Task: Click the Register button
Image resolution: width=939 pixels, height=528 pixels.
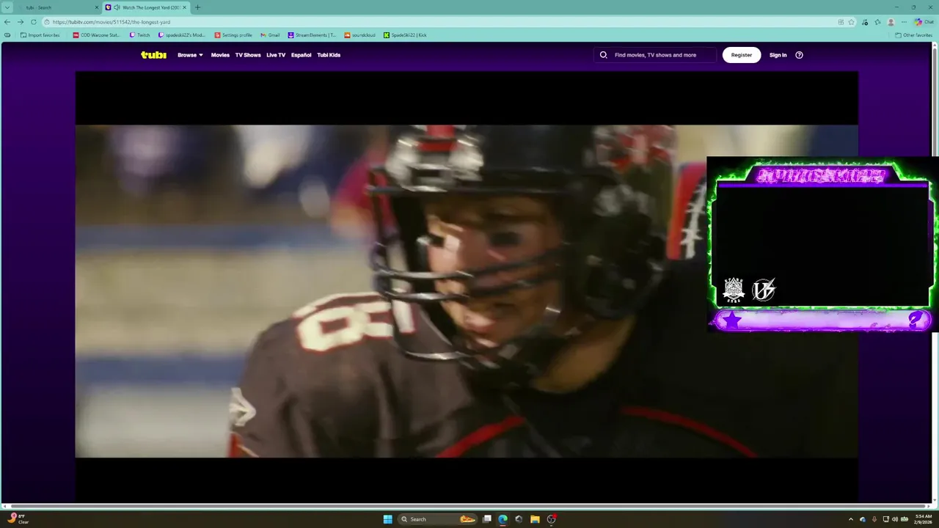Action: 742,55
